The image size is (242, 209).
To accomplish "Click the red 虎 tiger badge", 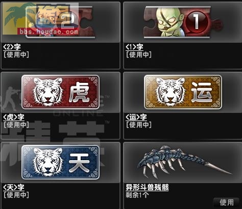I will [60, 92].
